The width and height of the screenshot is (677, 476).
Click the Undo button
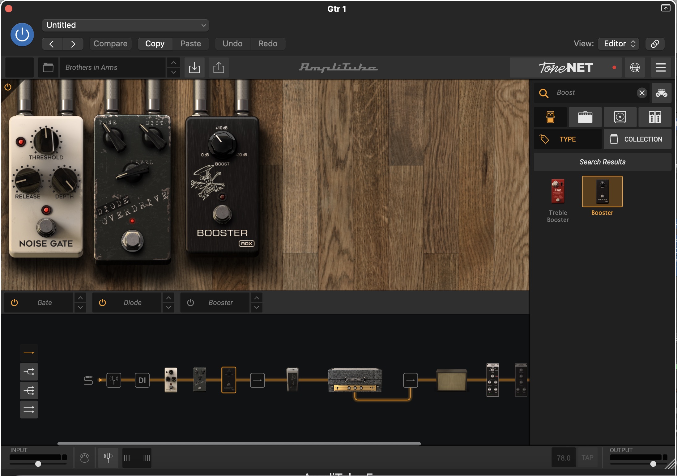click(x=232, y=44)
